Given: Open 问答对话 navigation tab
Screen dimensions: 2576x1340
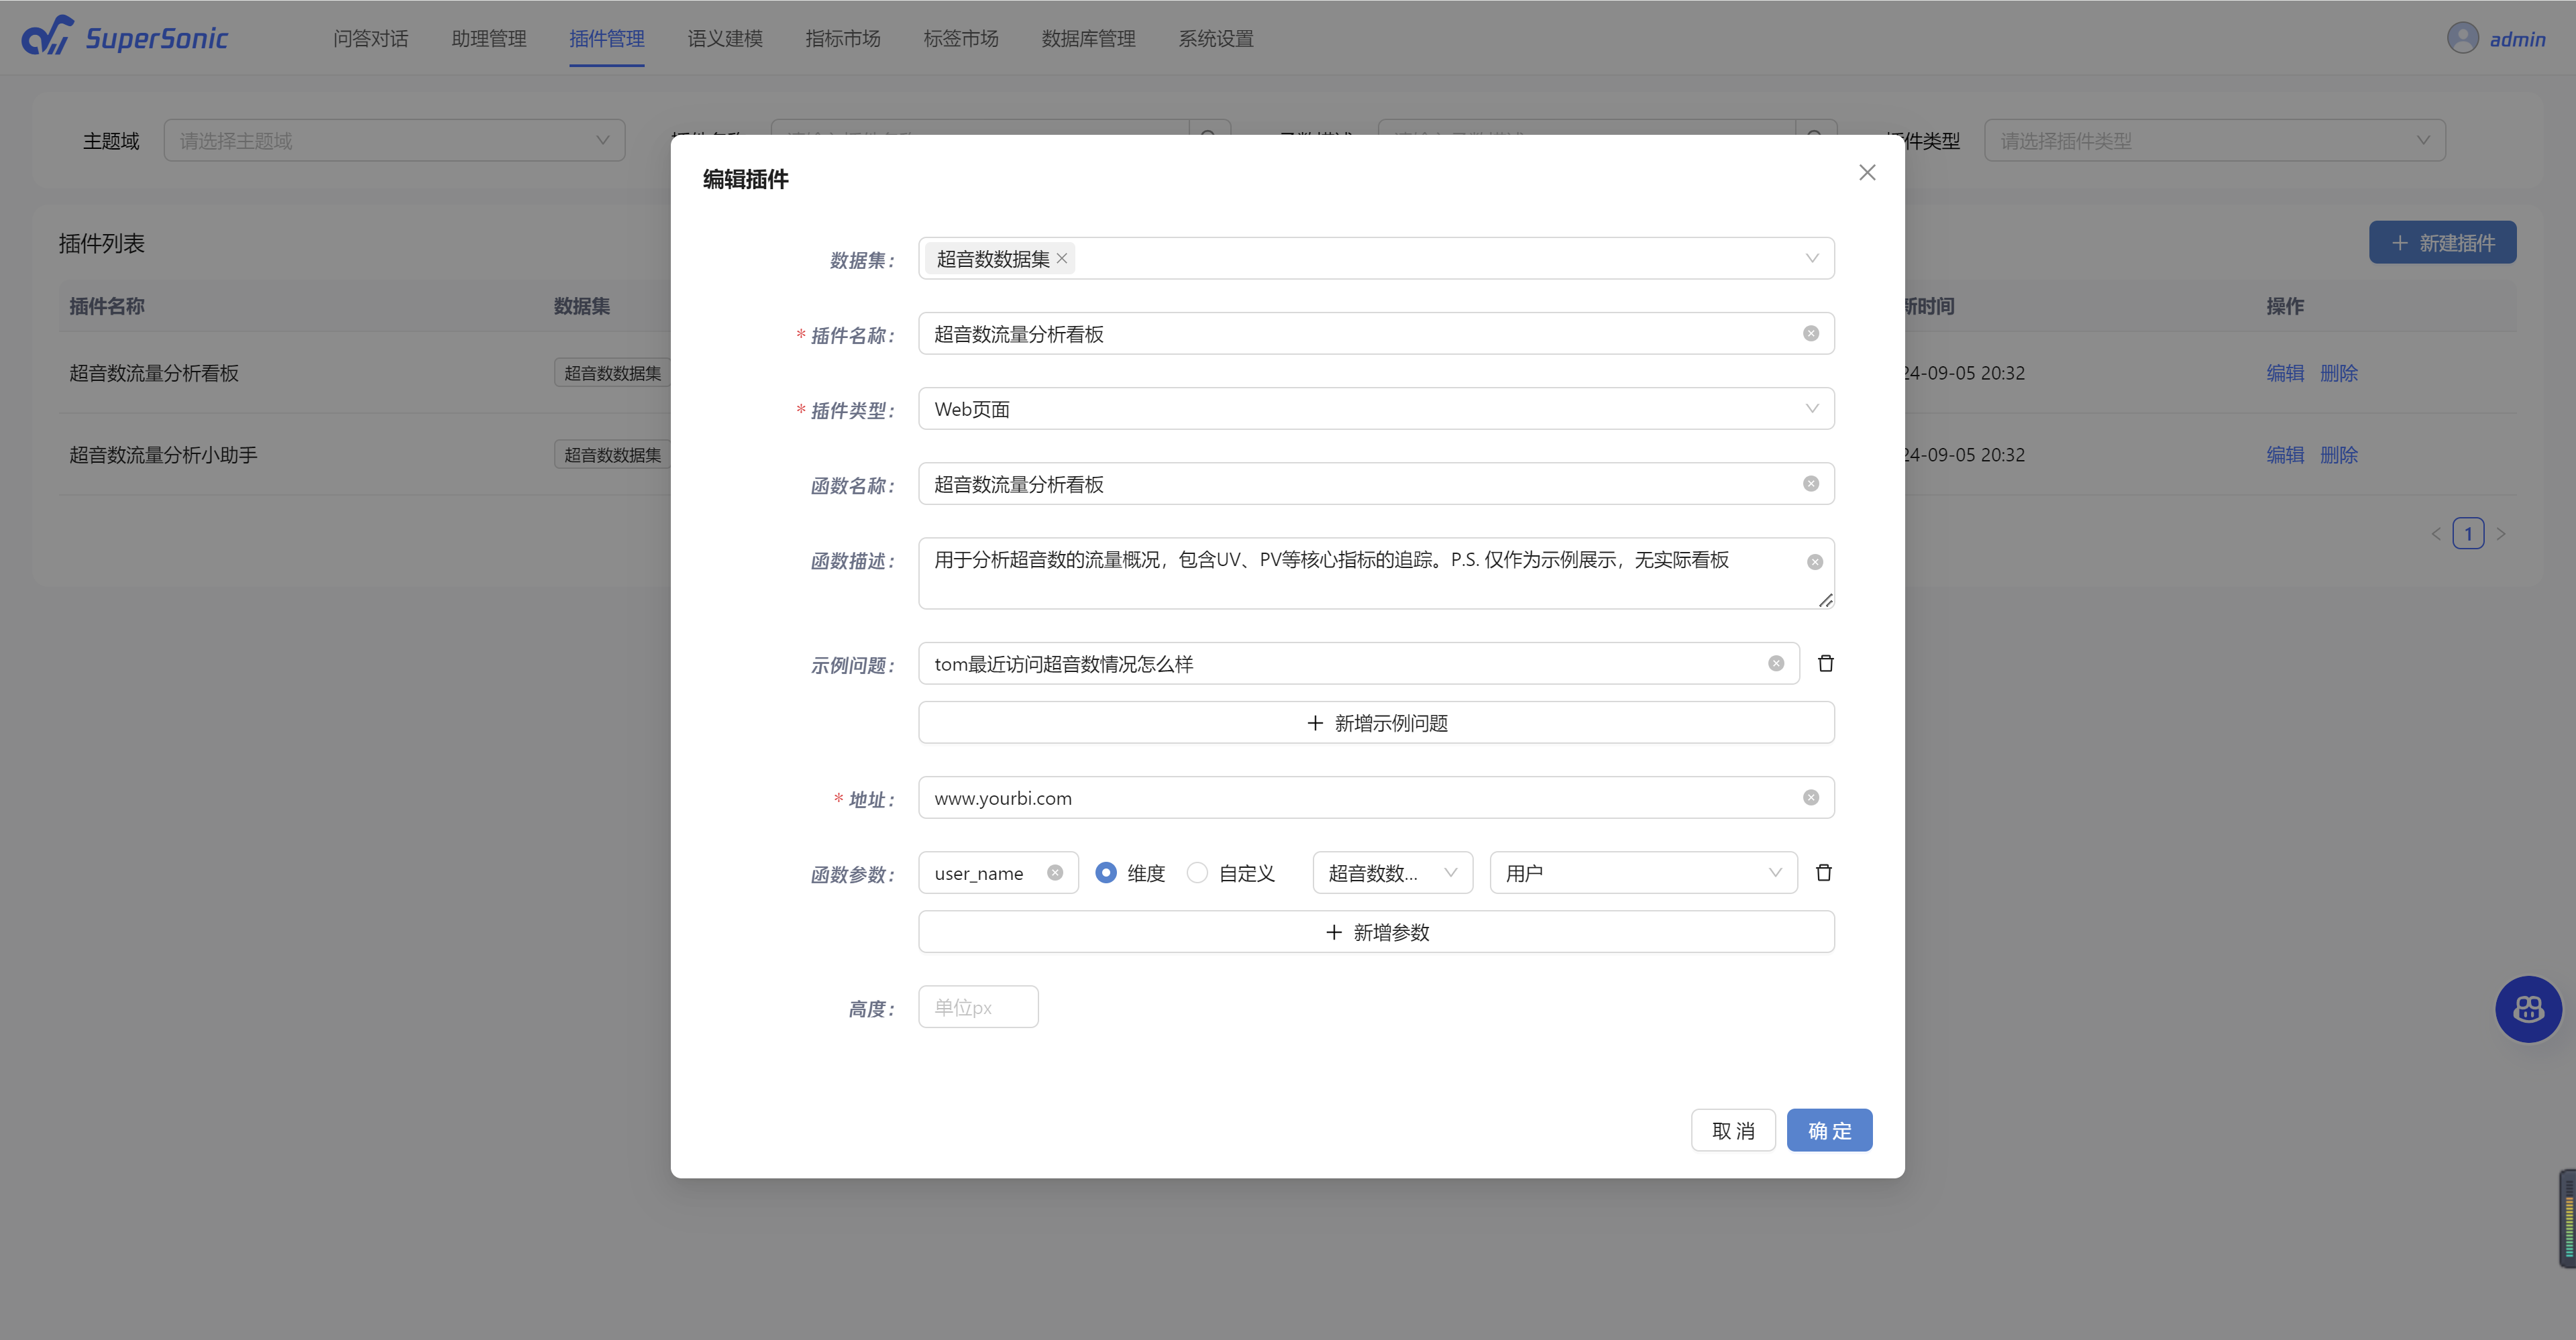Looking at the screenshot, I should [370, 39].
